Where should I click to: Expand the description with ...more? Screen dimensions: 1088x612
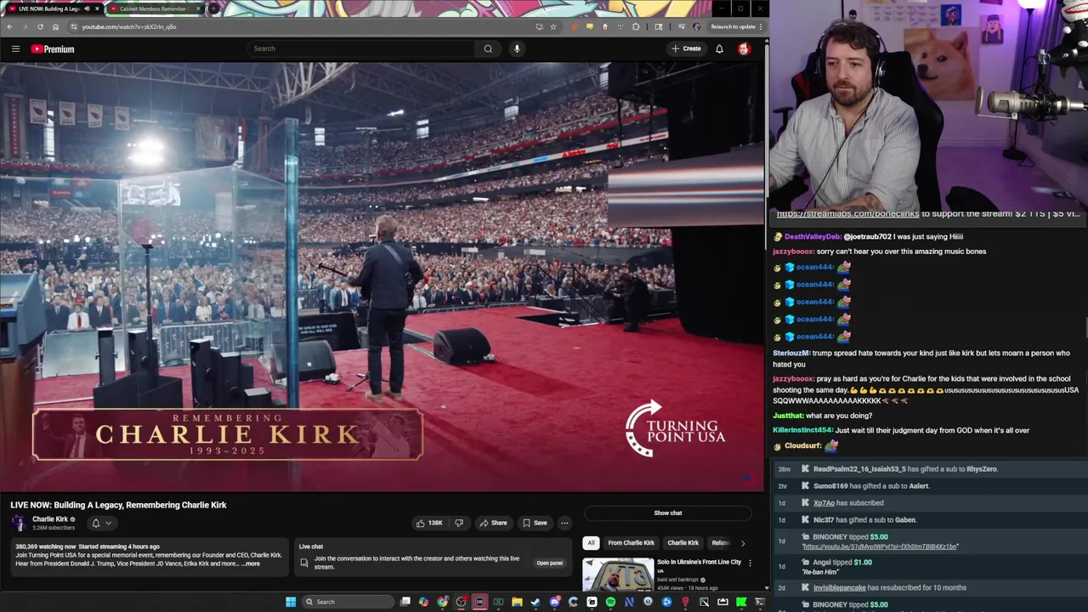(x=250, y=564)
